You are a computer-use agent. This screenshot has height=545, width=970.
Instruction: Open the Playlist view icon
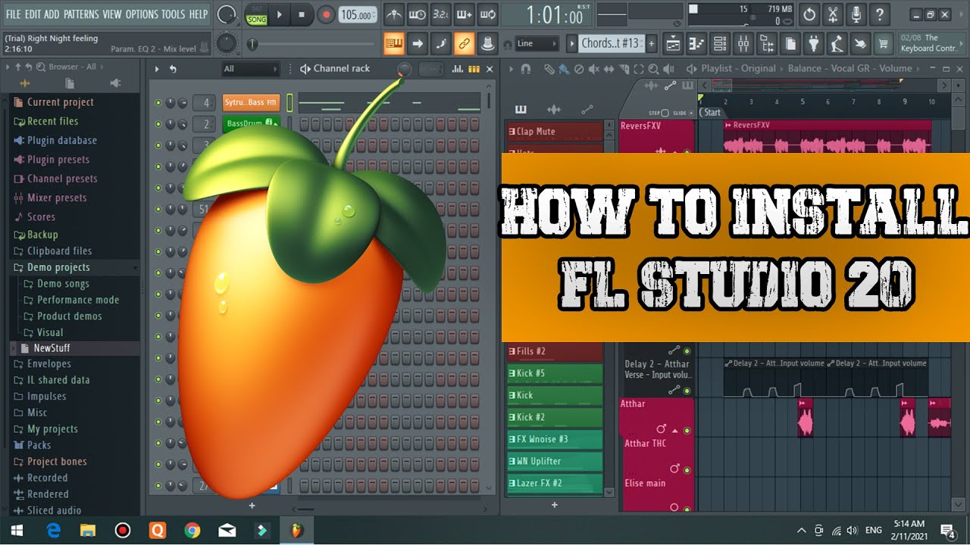(x=673, y=44)
